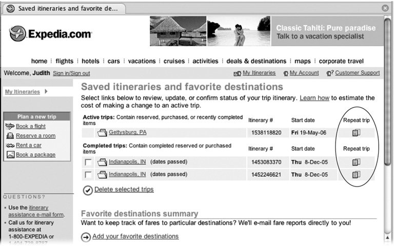Click the Delete selected trips checkmark icon
Screen dimensions: 394x247
(x=88, y=190)
